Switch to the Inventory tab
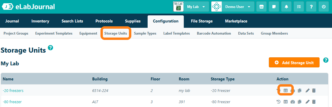The height and width of the screenshot is (107, 332). point(40,21)
